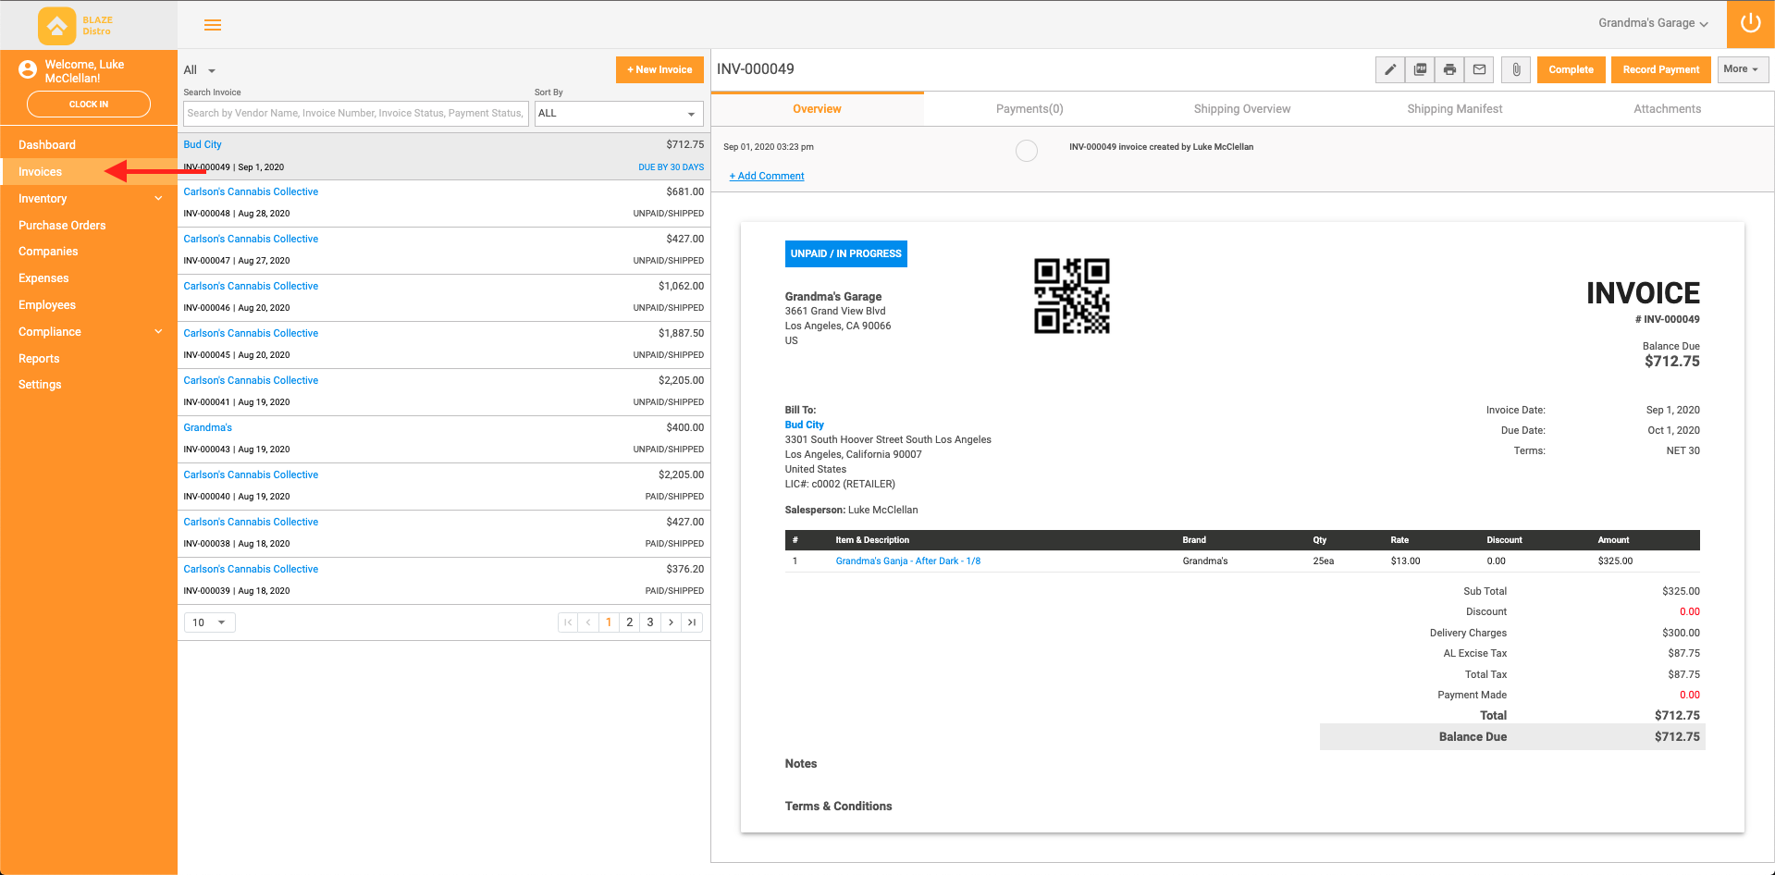Click the email envelope icon
Screen dimensions: 1775x875
(1479, 69)
